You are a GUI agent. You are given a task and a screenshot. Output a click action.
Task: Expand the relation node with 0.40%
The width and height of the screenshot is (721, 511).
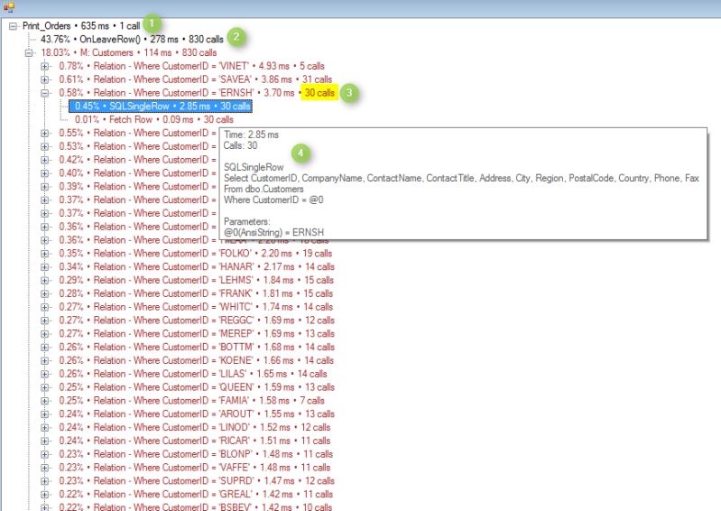44,173
